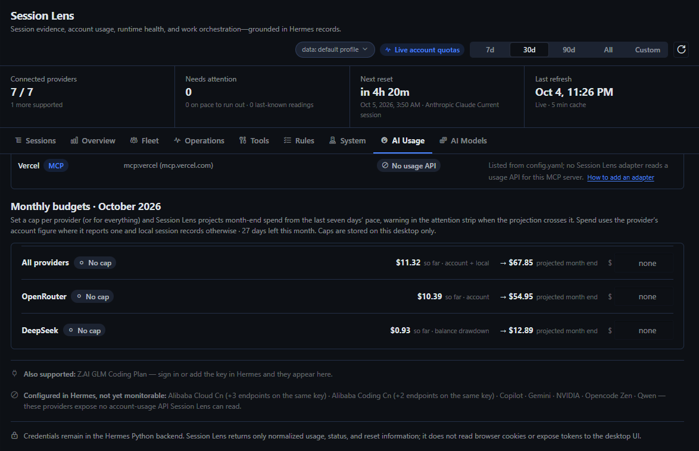This screenshot has height=451, width=699.
Task: Select the All time range
Action: [x=608, y=50]
